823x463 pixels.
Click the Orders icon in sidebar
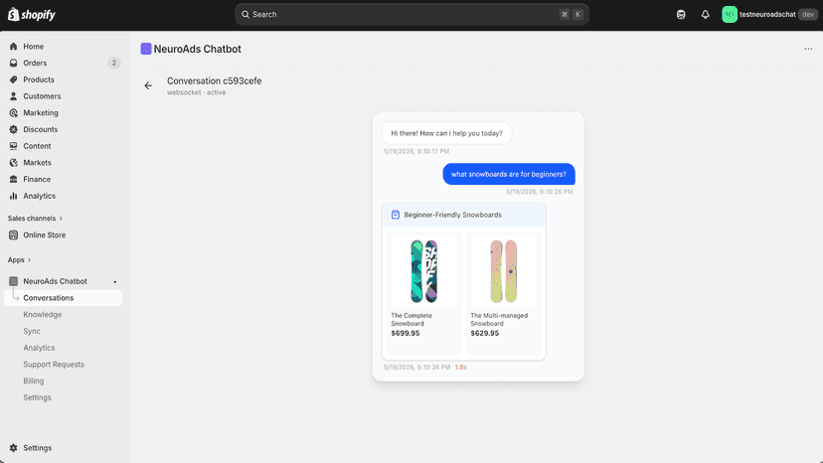click(14, 63)
